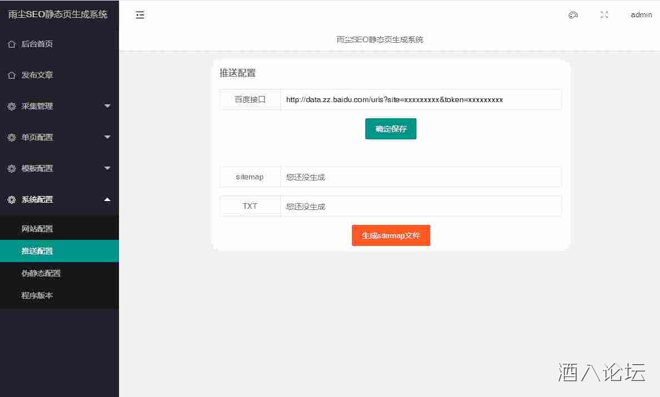
Task: Open 网站配置 in the sidebar
Action: point(37,229)
